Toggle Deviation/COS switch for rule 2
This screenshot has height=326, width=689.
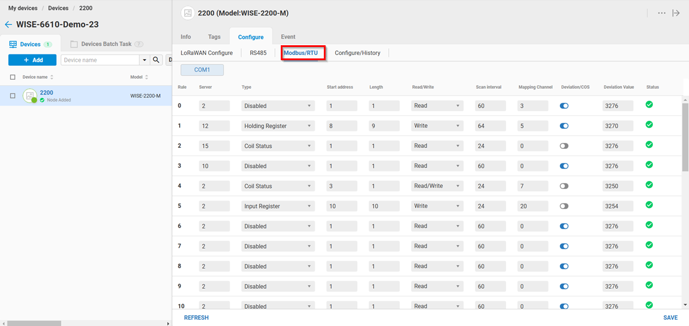pos(564,146)
